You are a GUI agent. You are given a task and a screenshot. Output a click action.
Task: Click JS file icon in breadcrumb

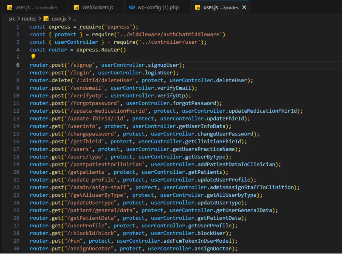tap(46, 19)
